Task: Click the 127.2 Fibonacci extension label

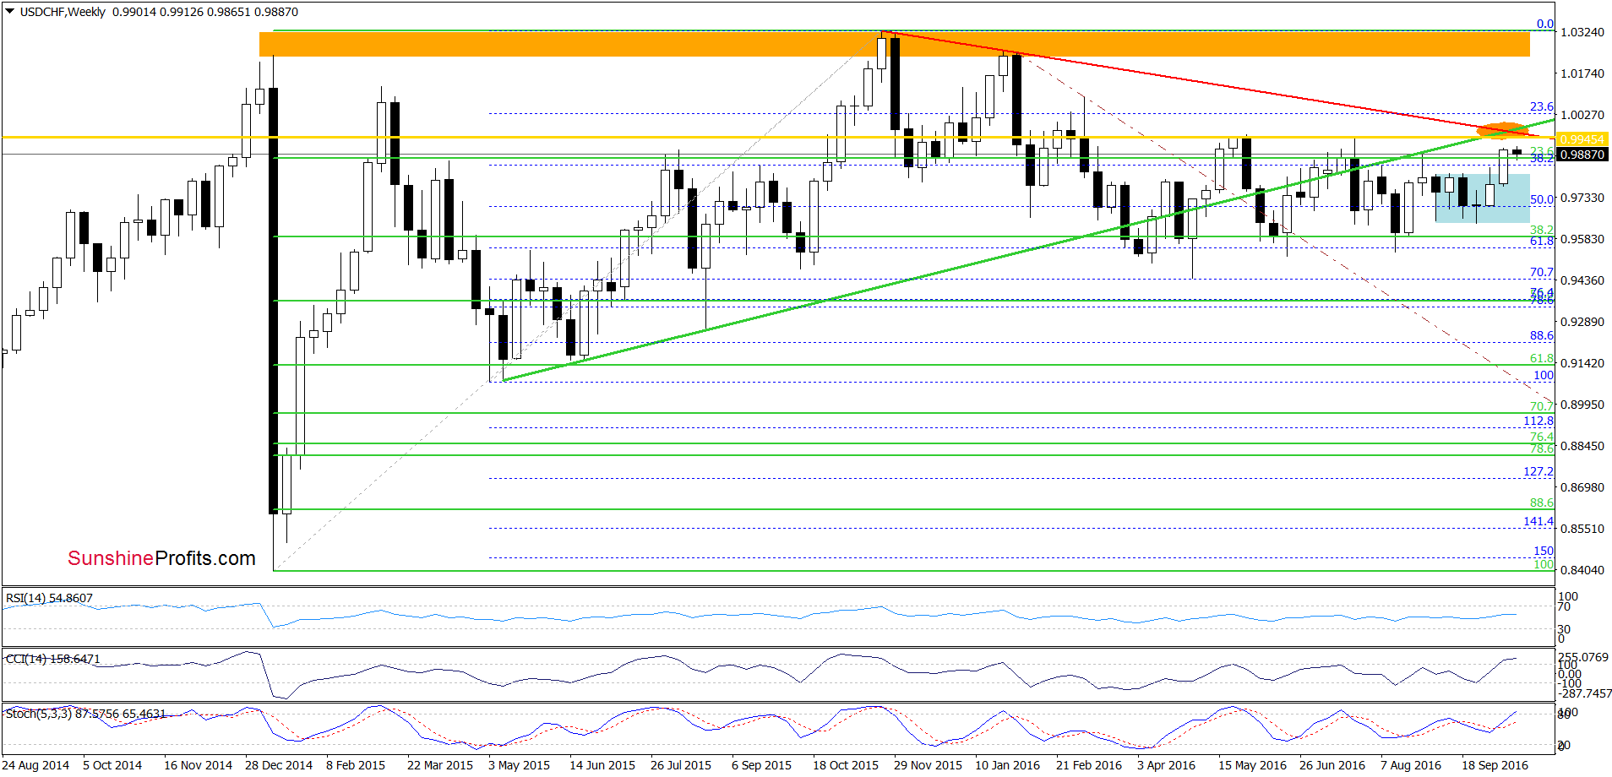Action: 1538,471
